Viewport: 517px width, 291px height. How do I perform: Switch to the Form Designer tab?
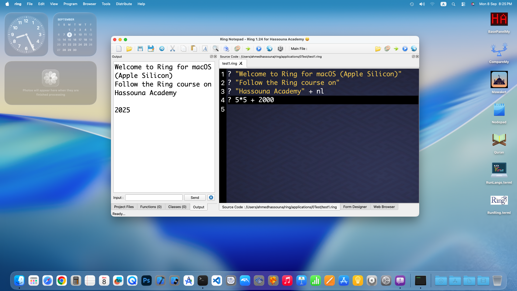355,207
